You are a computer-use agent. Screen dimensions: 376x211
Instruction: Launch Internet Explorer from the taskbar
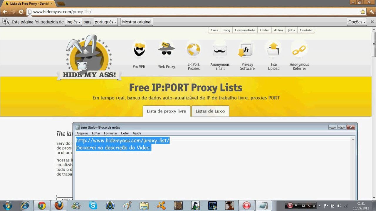tap(25, 205)
